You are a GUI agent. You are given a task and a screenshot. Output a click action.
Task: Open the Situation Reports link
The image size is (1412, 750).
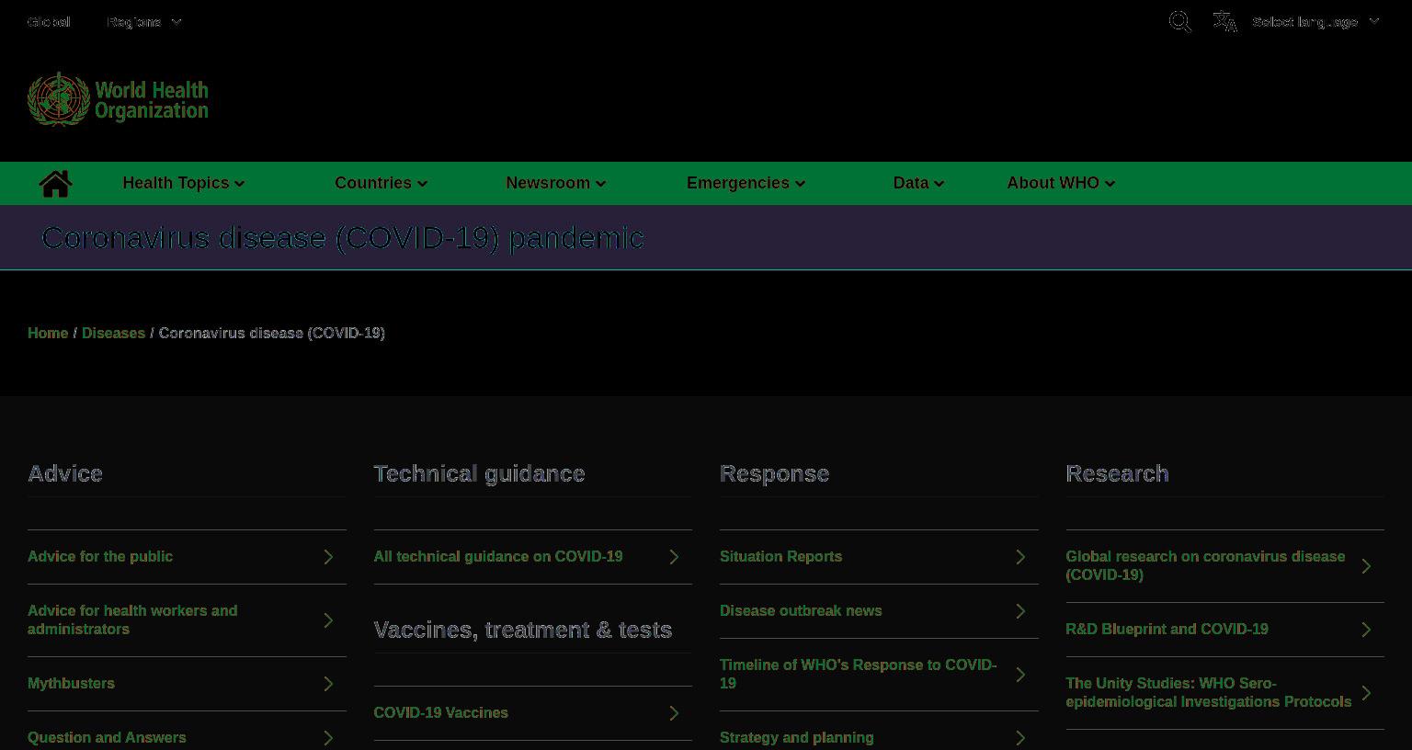781,556
